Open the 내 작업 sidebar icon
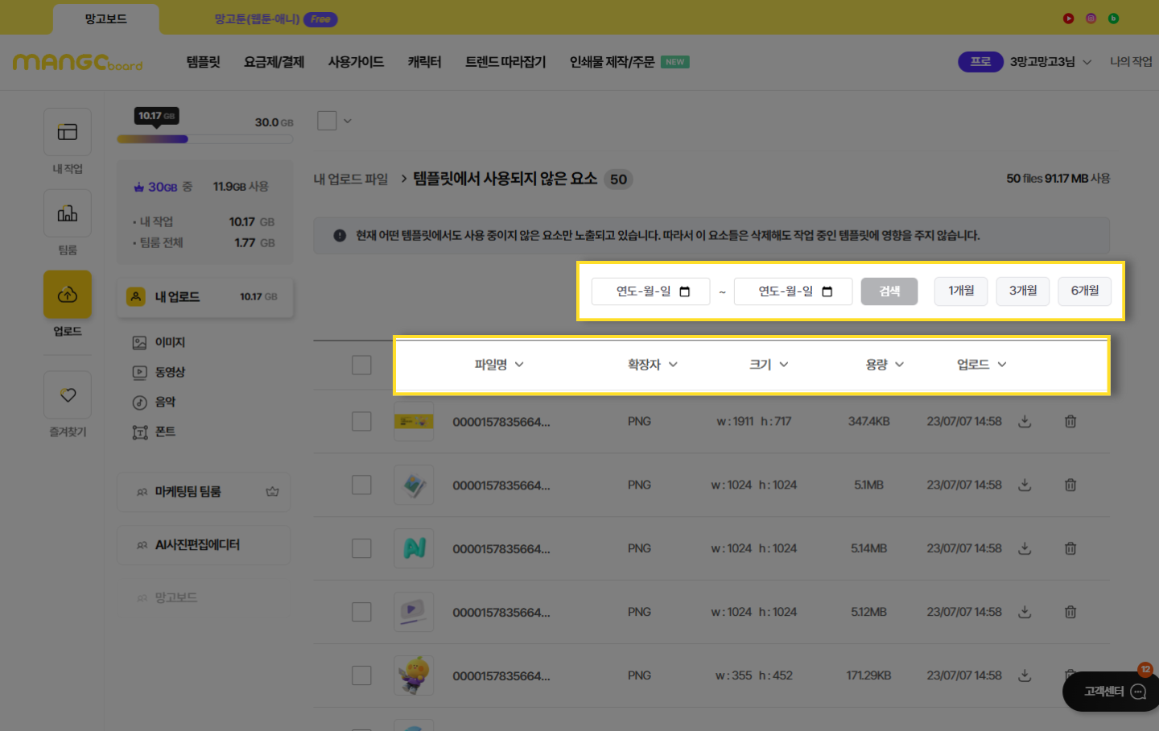Image resolution: width=1159 pixels, height=731 pixels. tap(68, 133)
